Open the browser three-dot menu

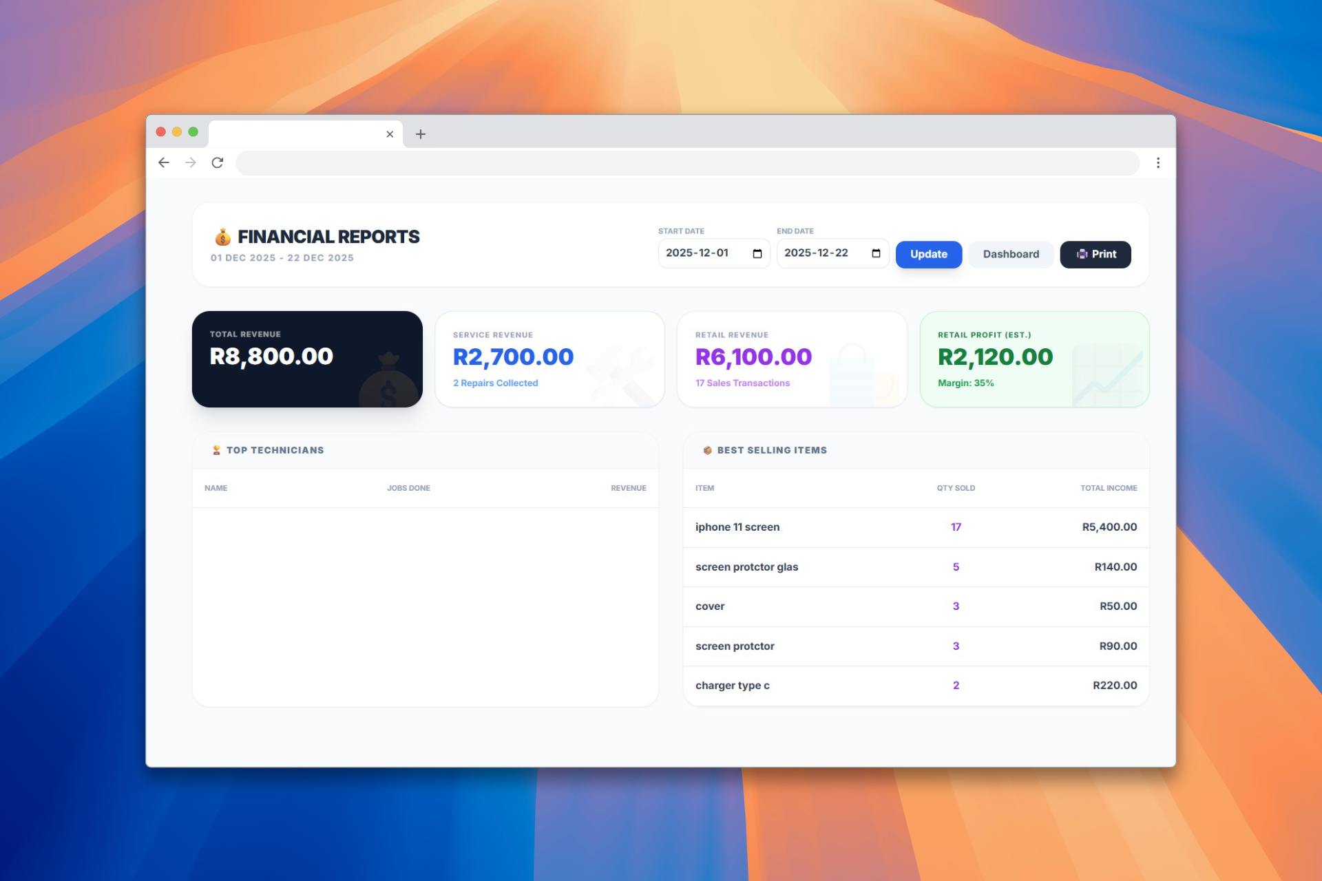pyautogui.click(x=1158, y=162)
